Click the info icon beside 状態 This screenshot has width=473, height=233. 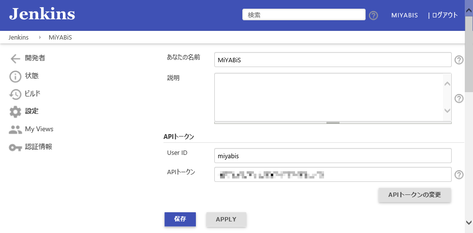tap(15, 77)
